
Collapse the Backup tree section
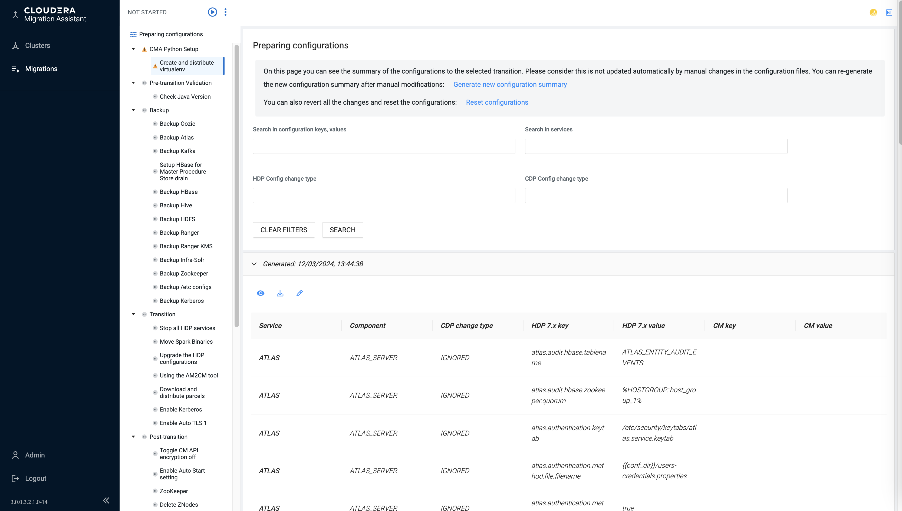pyautogui.click(x=133, y=110)
